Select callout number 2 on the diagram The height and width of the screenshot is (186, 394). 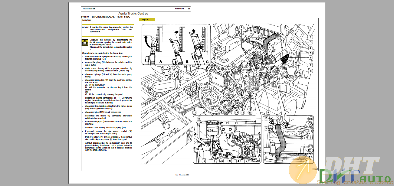[310, 38]
